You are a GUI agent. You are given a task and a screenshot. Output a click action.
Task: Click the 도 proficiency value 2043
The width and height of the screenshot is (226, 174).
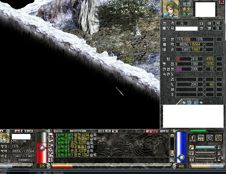click(194, 84)
